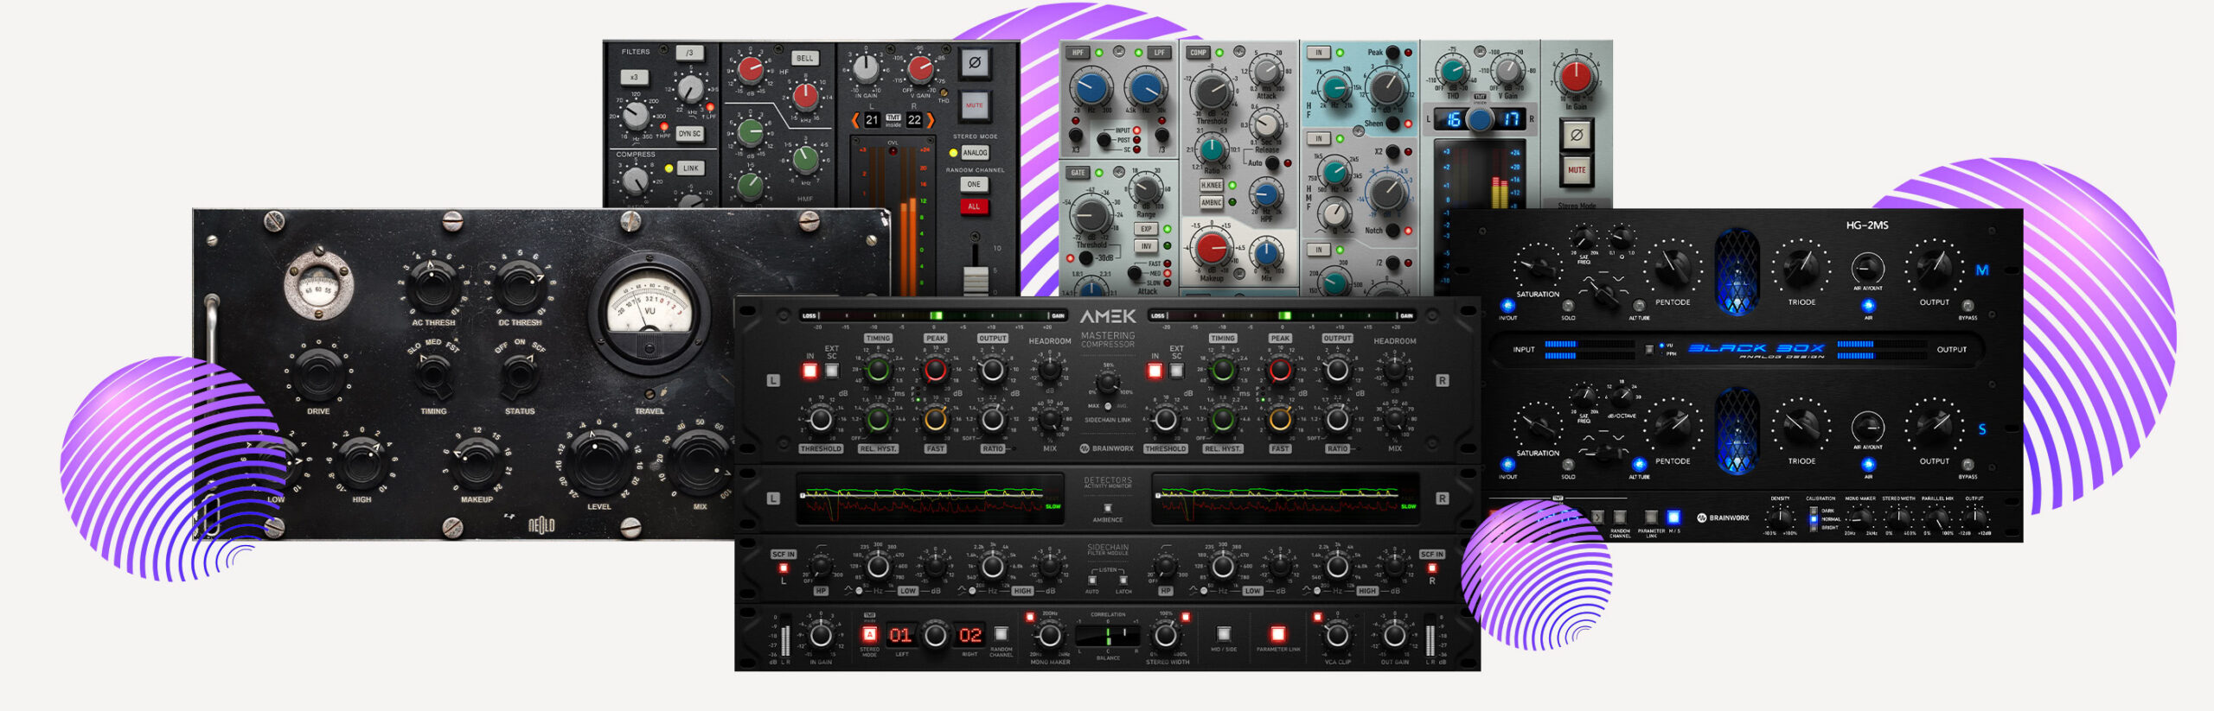The height and width of the screenshot is (711, 2214).
Task: Select the ONE random channel button
Action: pos(975,184)
